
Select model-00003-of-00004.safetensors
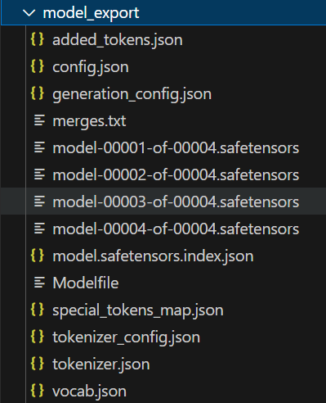tap(176, 202)
